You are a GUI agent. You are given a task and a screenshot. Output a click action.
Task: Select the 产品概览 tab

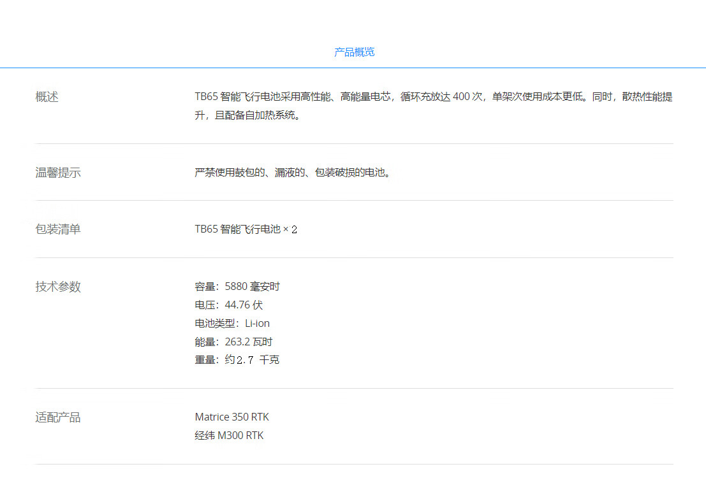(354, 52)
